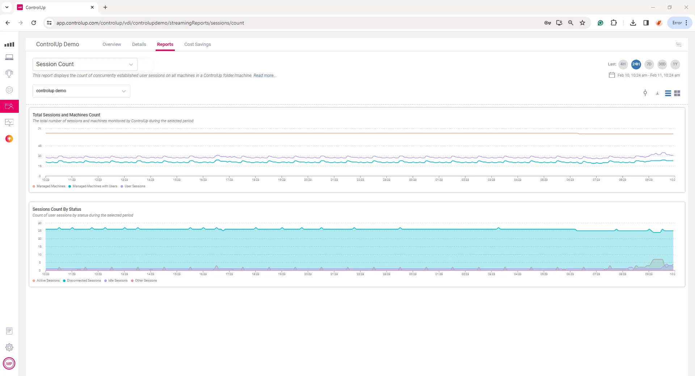695x376 pixels.
Task: Open the MP user profile avatar
Action: pos(9,363)
